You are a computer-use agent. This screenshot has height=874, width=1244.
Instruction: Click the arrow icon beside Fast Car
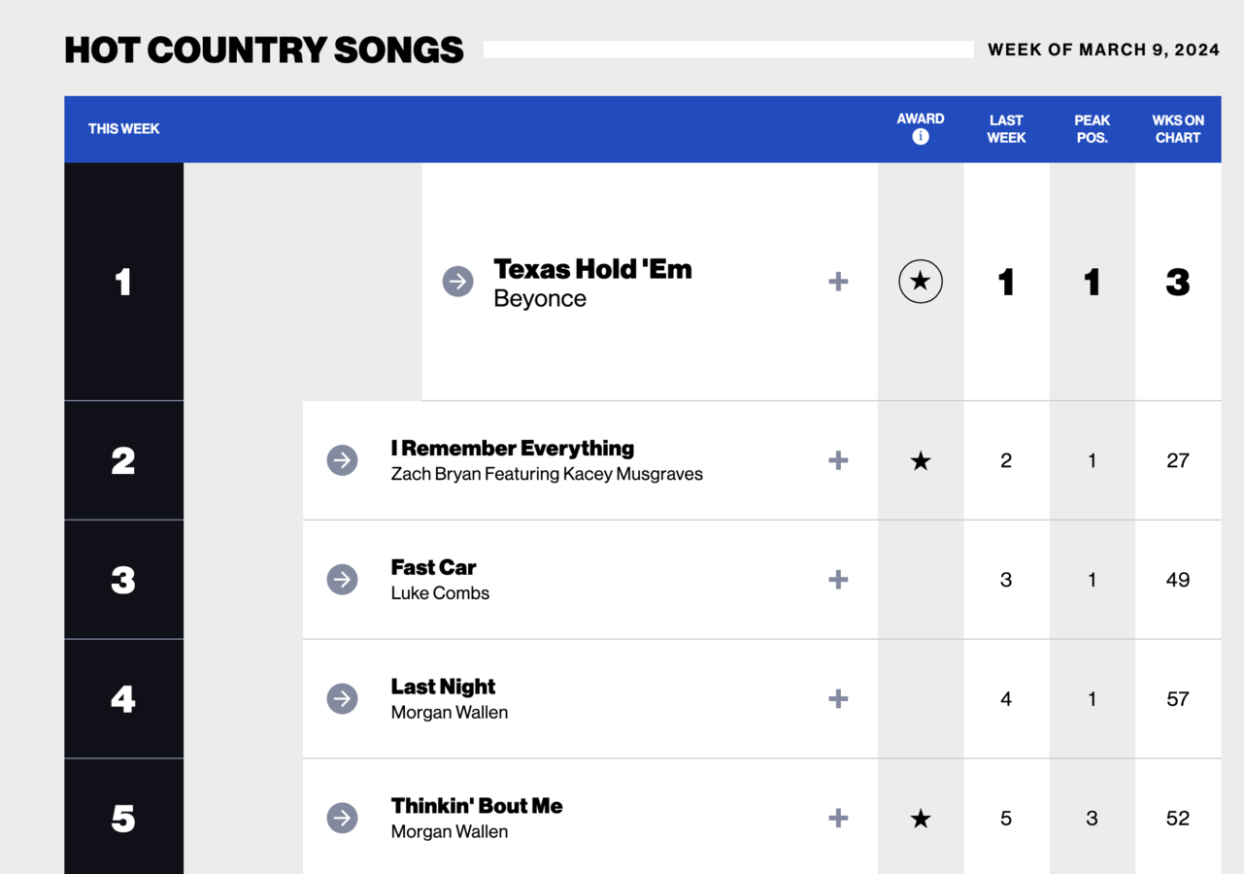pyautogui.click(x=342, y=580)
